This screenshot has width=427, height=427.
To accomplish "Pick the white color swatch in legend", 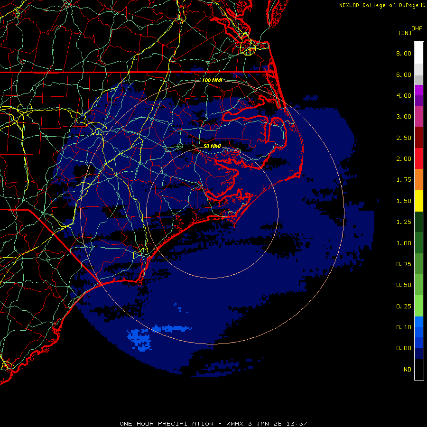I will point(419,53).
